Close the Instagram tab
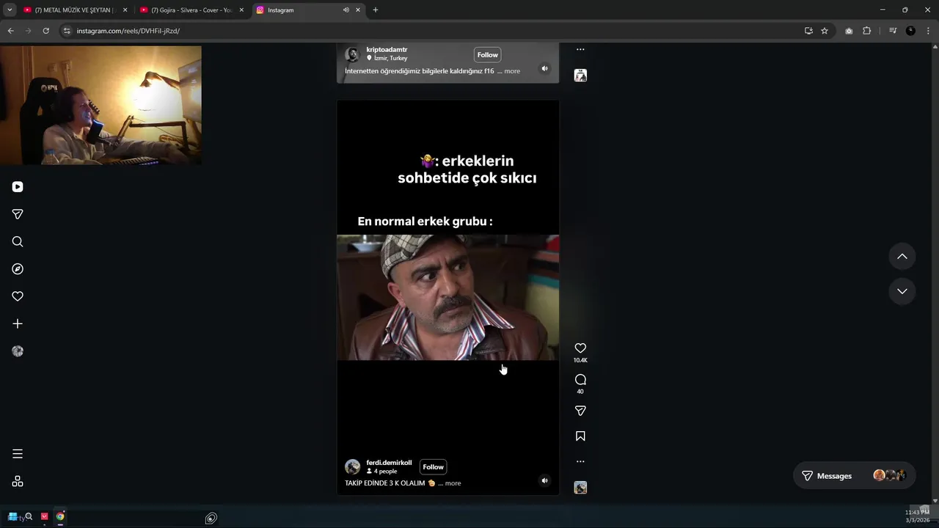Image resolution: width=939 pixels, height=528 pixels. pyautogui.click(x=358, y=10)
